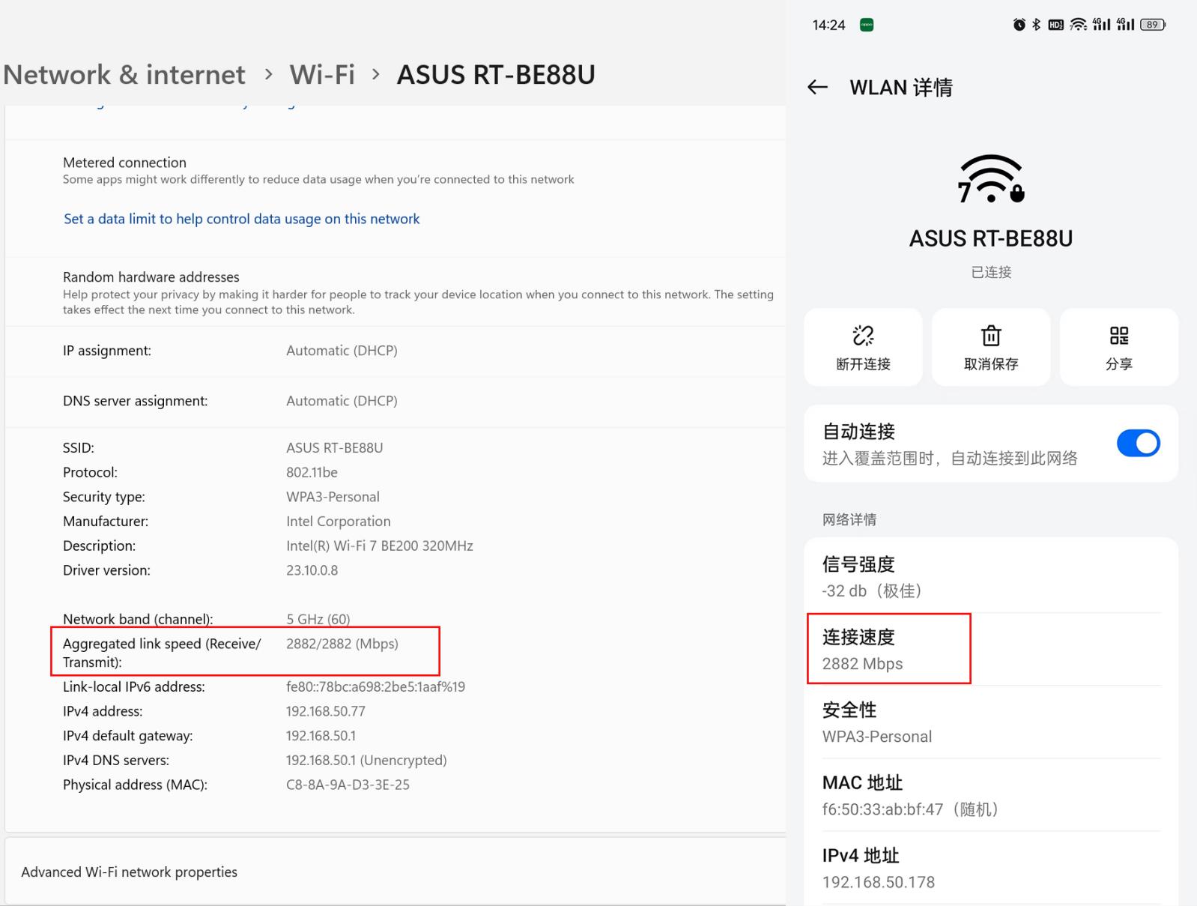
Task: Tap the Bluetooth icon in status bar
Action: 1037,25
